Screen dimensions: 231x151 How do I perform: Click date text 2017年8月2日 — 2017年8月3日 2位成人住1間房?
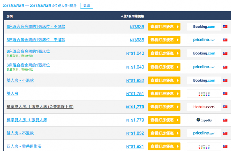[40, 6]
